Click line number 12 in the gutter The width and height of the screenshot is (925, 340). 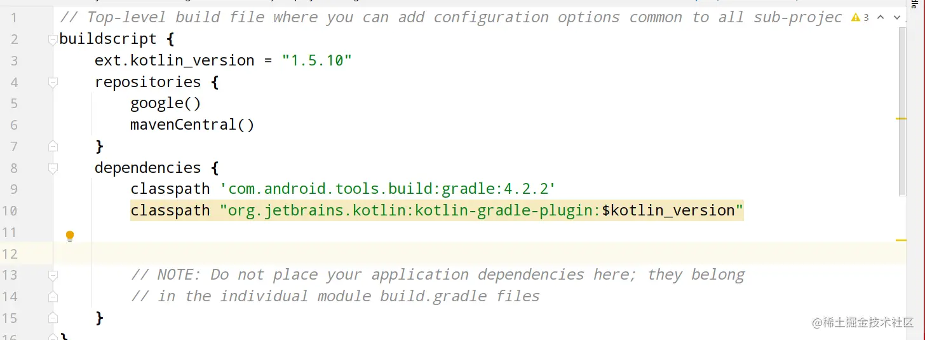pos(11,254)
